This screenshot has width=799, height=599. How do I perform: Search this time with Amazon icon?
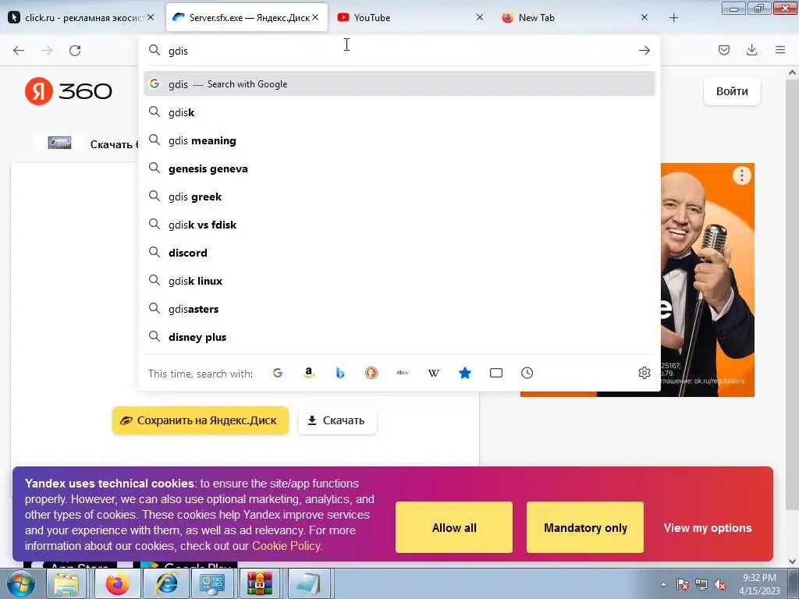(309, 373)
